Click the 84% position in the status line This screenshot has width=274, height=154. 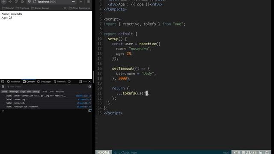coord(237,152)
